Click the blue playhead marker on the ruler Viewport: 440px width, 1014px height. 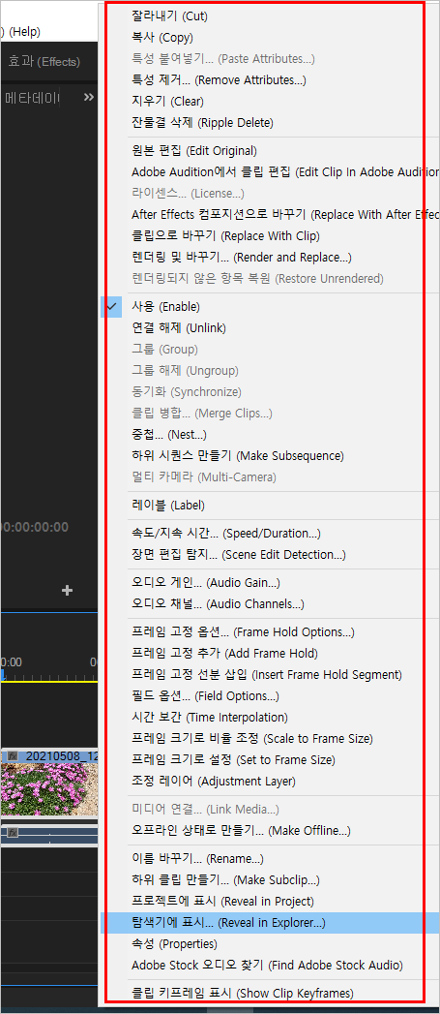coord(3,675)
